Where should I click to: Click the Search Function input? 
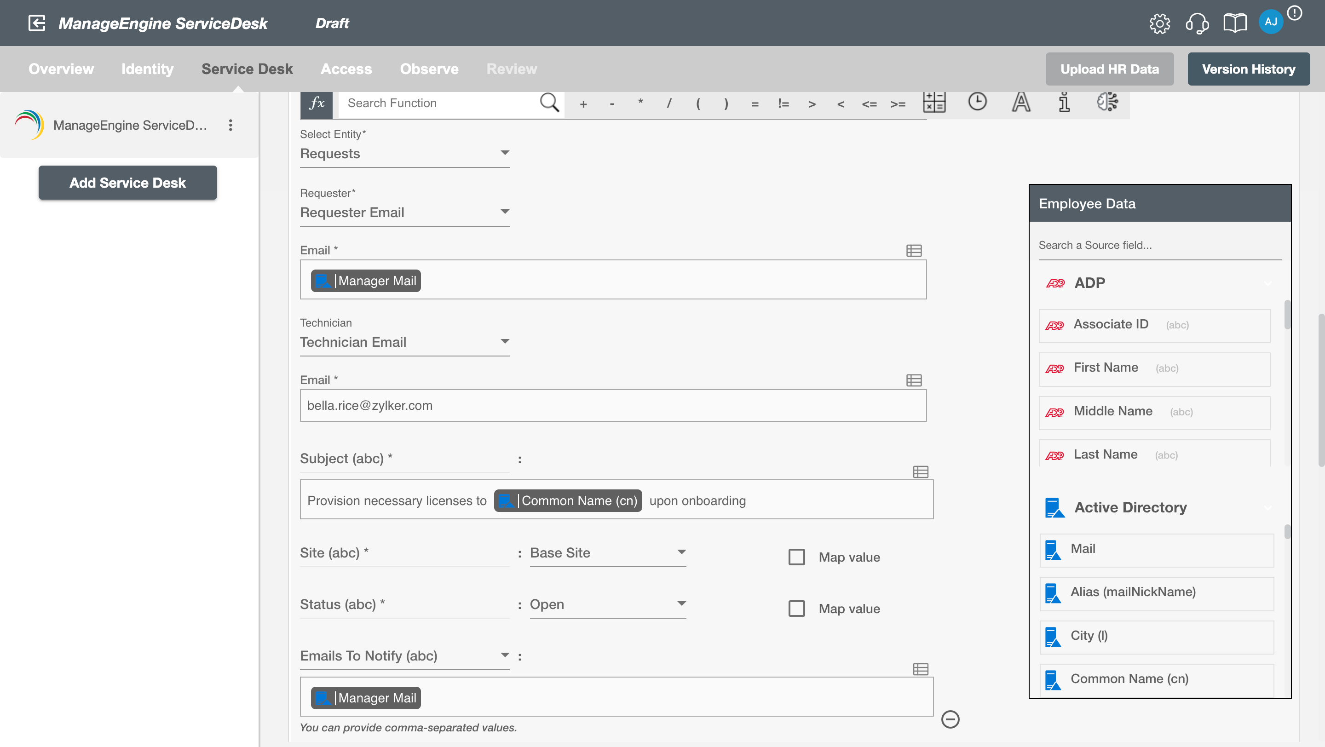click(x=440, y=103)
